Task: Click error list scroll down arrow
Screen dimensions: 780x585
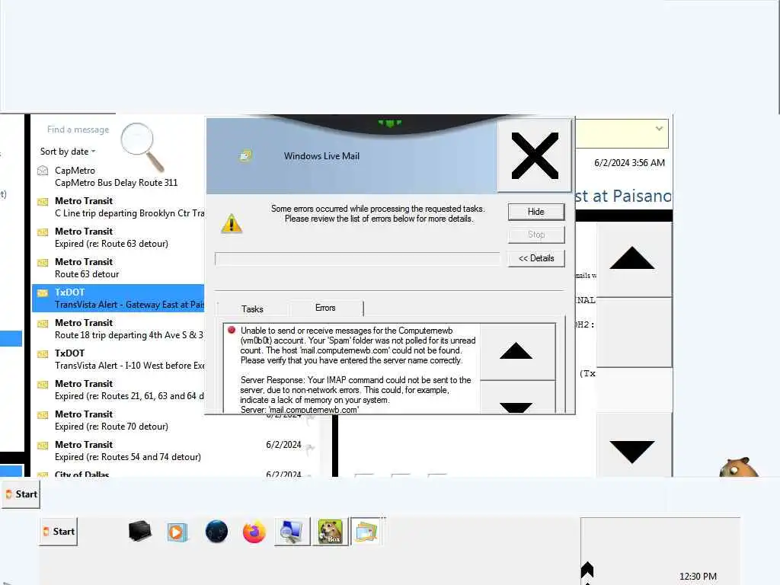Action: tap(516, 398)
